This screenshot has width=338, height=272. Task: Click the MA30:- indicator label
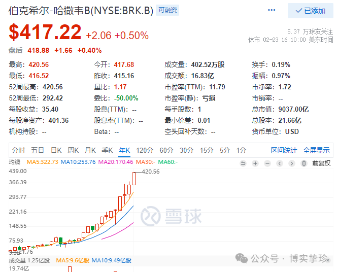coord(146,162)
